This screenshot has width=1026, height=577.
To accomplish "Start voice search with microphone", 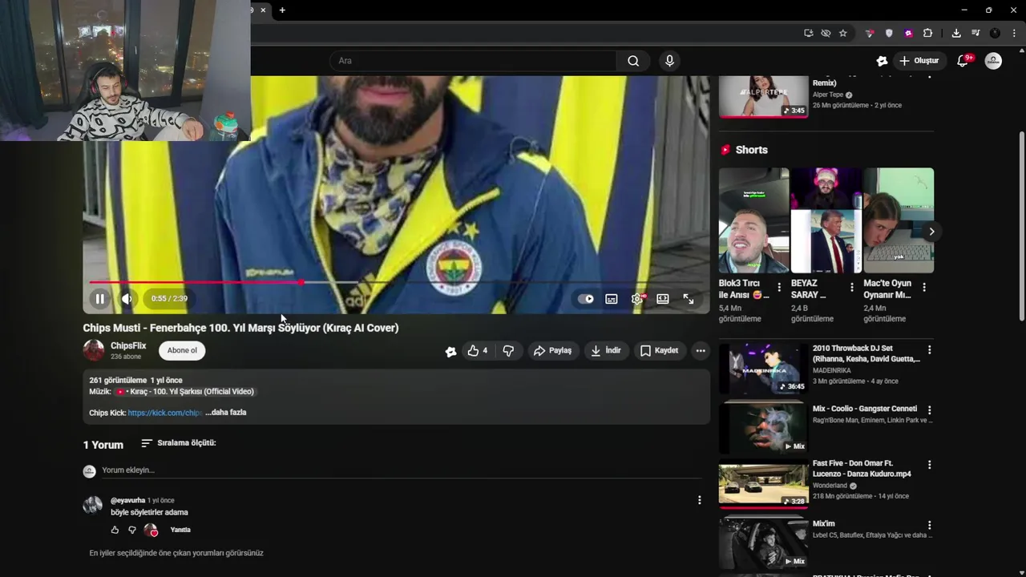I will 669,61.
